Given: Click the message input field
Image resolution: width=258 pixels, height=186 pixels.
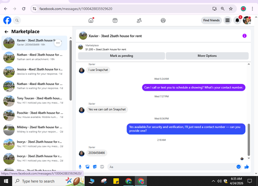Looking at the screenshot, I should pyautogui.click(x=172, y=167).
